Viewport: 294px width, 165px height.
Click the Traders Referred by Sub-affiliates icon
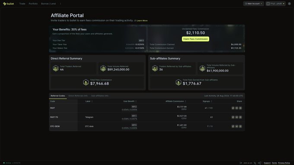pyautogui.click(x=155, y=68)
